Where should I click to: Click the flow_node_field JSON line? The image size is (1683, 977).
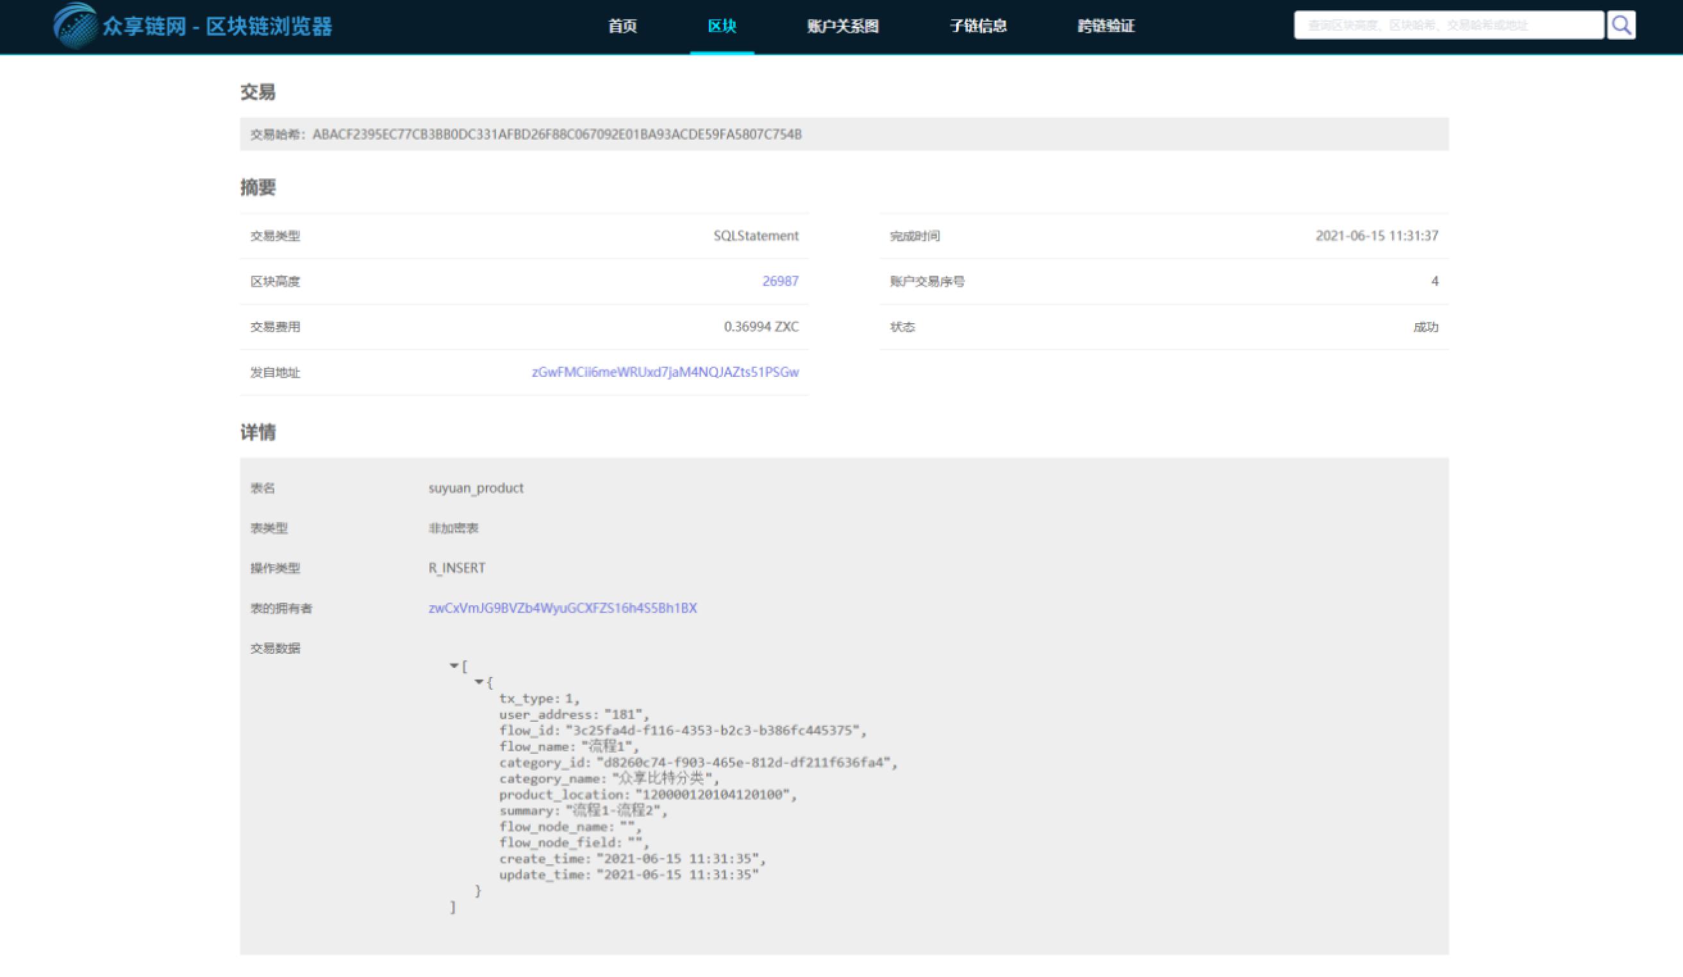pyautogui.click(x=574, y=842)
